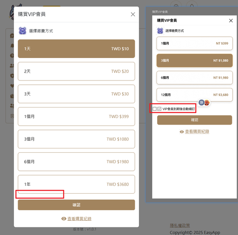Confirm purchase in the left VIP dialog

(76, 205)
